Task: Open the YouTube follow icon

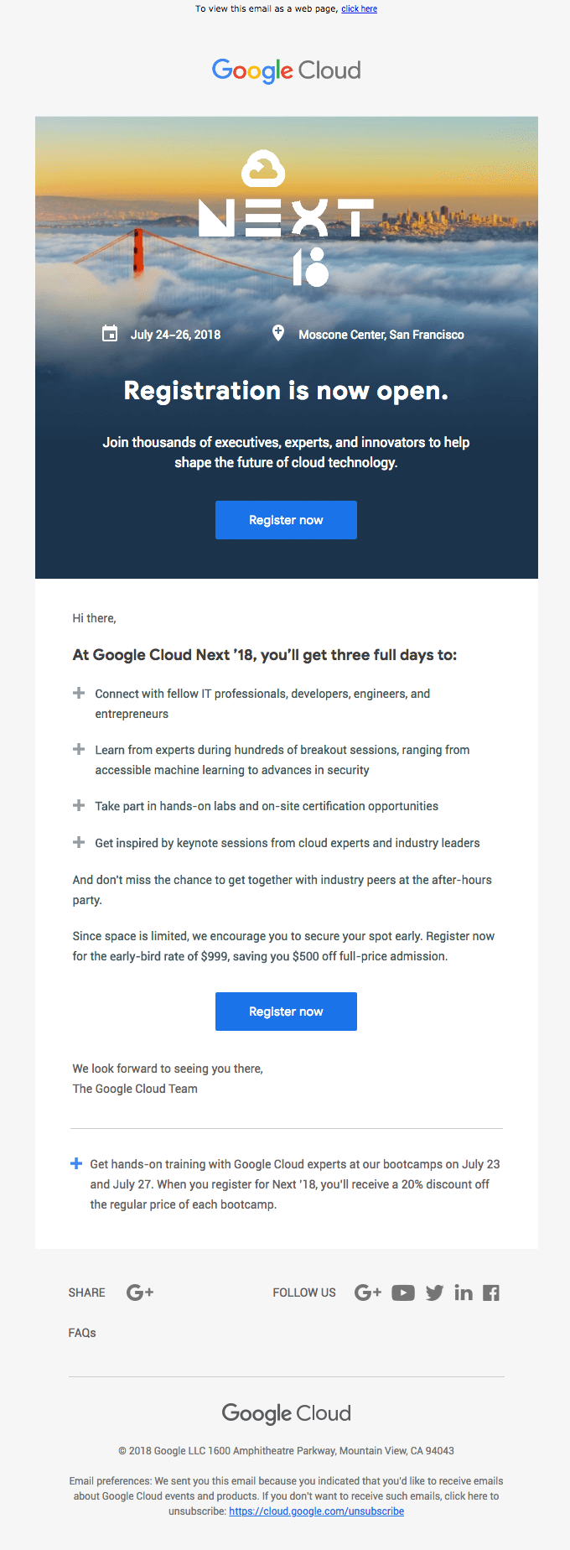Action: point(403,1293)
